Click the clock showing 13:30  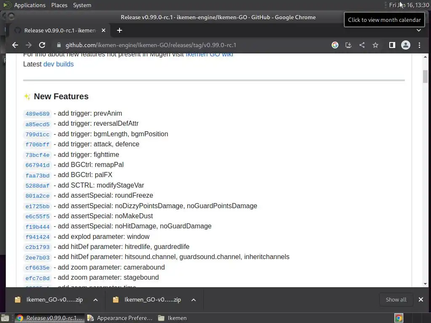coord(409,5)
